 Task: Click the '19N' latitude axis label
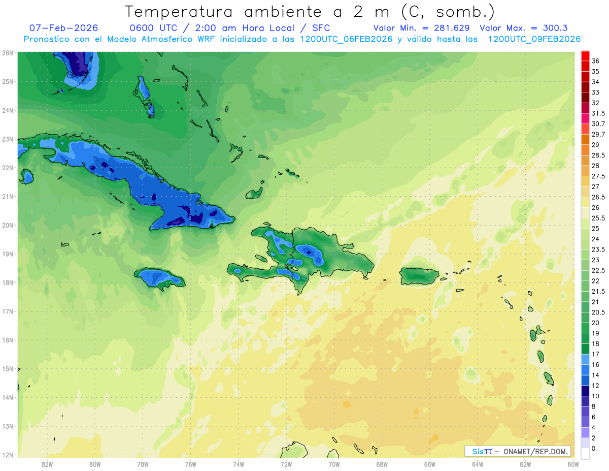7,254
